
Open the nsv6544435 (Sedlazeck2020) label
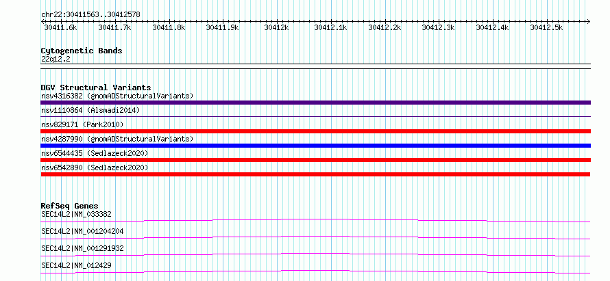tap(95, 153)
